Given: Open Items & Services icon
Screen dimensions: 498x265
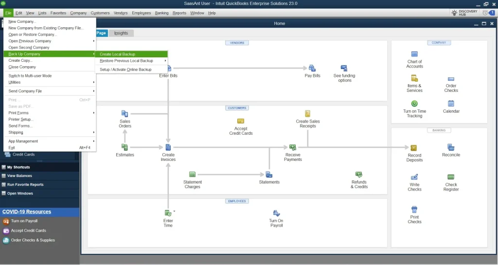Looking at the screenshot, I should click(x=414, y=78).
